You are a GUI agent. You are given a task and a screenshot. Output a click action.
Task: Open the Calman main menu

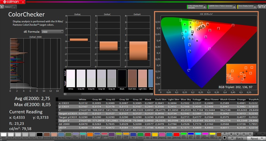point(13,2)
